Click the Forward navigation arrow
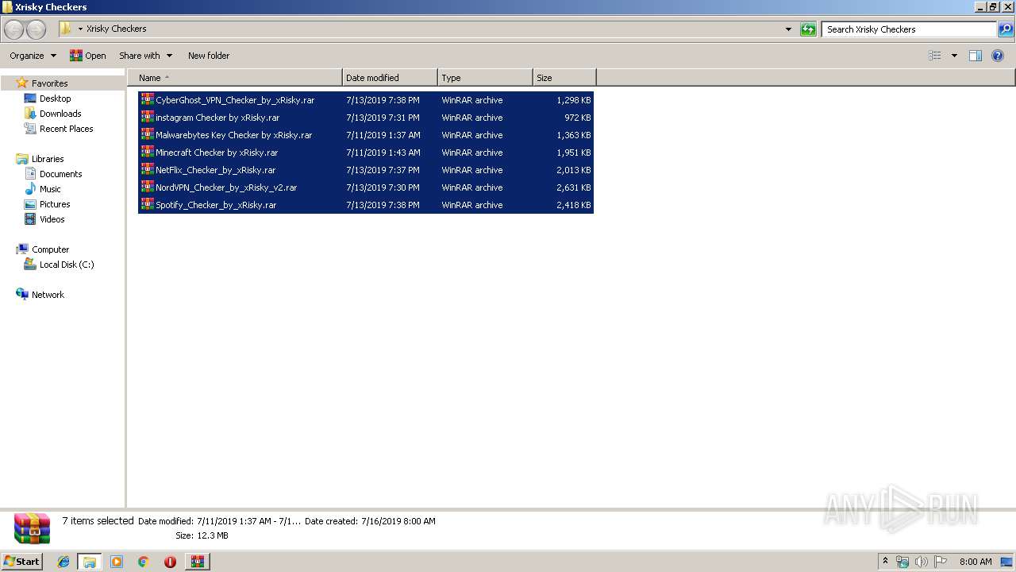1016x572 pixels. pos(36,29)
